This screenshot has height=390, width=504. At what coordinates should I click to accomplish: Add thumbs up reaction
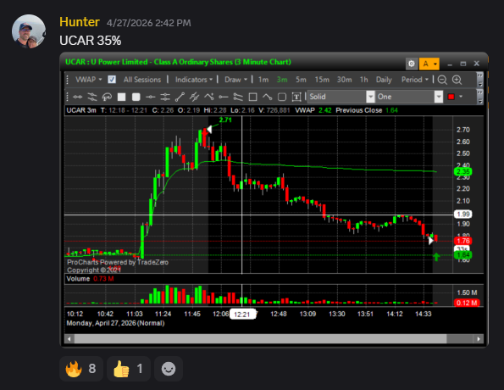click(128, 369)
